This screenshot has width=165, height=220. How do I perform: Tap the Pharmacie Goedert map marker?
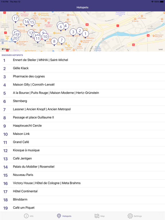[49, 23]
